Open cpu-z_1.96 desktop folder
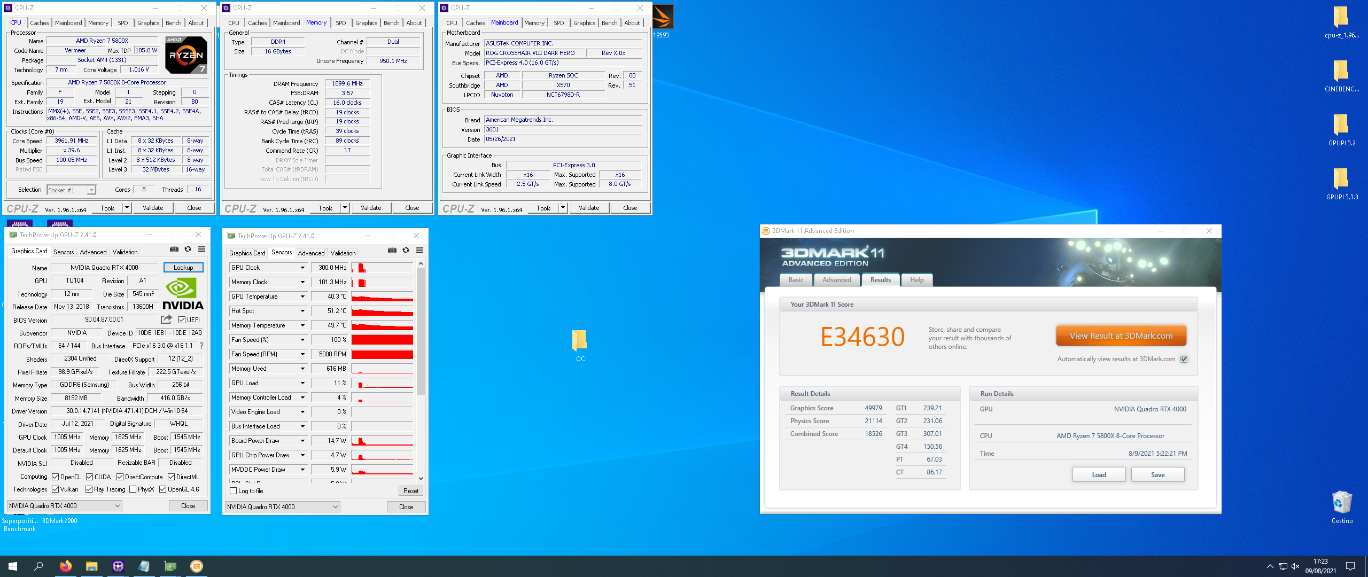This screenshot has height=577, width=1368. click(1341, 22)
